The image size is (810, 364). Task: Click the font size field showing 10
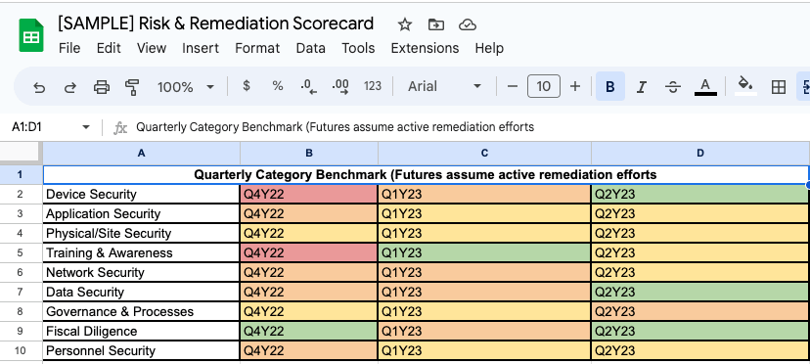pyautogui.click(x=544, y=86)
